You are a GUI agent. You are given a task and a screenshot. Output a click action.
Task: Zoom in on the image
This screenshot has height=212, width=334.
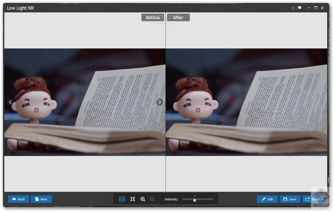143,199
